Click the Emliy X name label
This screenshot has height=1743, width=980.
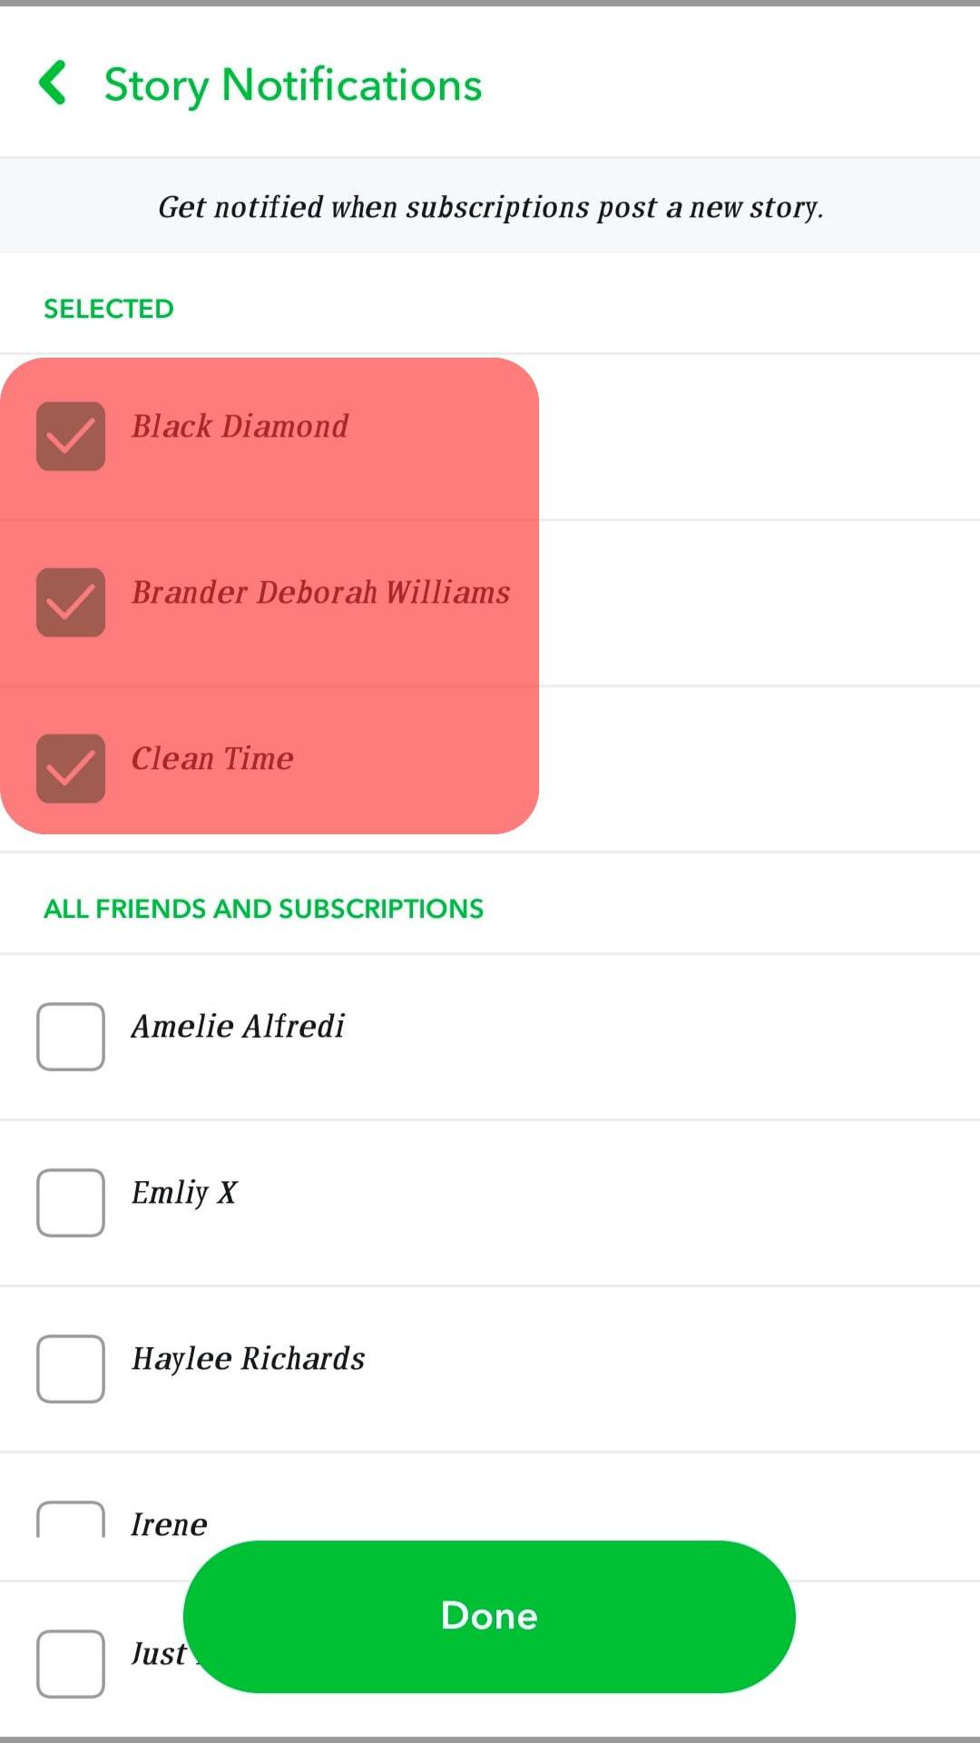(184, 1192)
